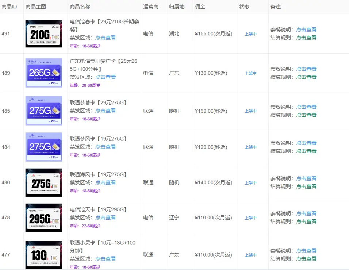Viewport: 349px width, 270px height.
Task: Select product name 联通梦慕卡【29元275G】
Action: (98, 103)
